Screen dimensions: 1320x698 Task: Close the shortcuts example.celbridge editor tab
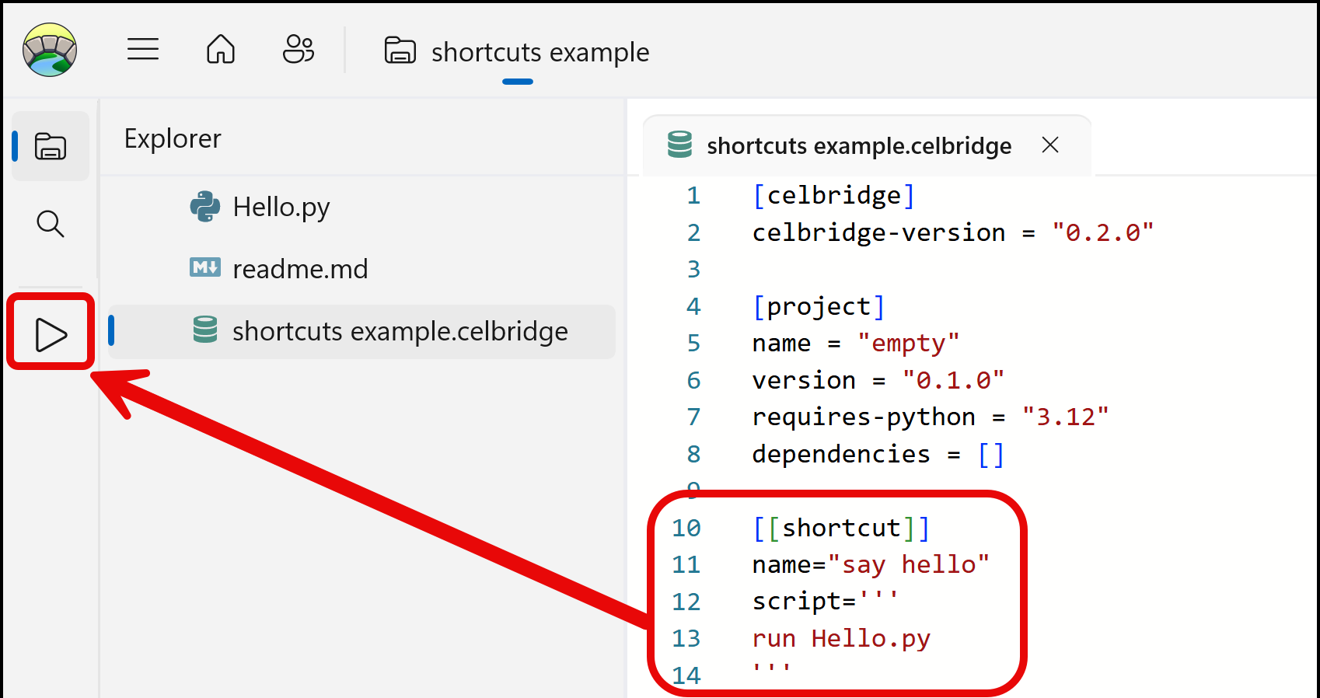pyautogui.click(x=1050, y=145)
